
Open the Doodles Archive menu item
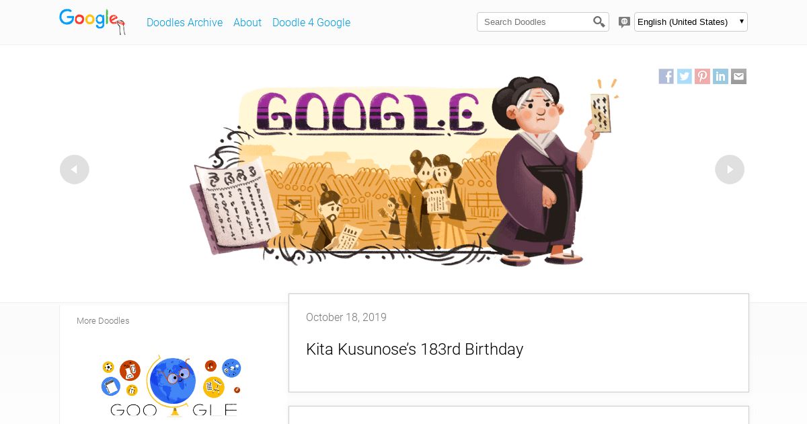184,22
